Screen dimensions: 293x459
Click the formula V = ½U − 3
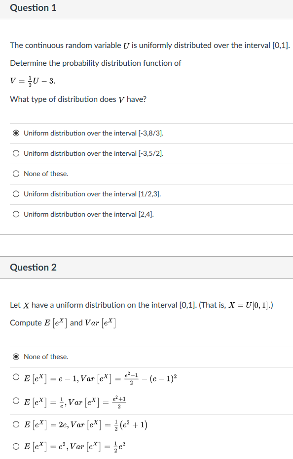32,80
